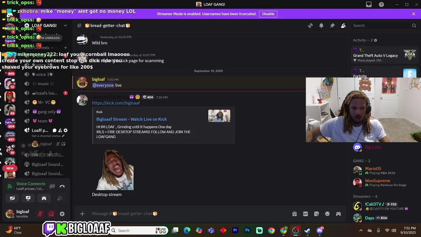Open the Grand Theft Auto V Legacy activity card

pyautogui.click(x=385, y=55)
